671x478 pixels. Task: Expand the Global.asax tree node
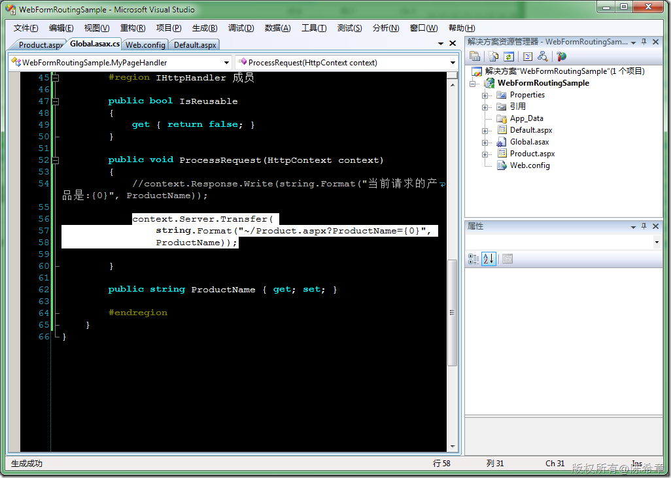(x=485, y=143)
